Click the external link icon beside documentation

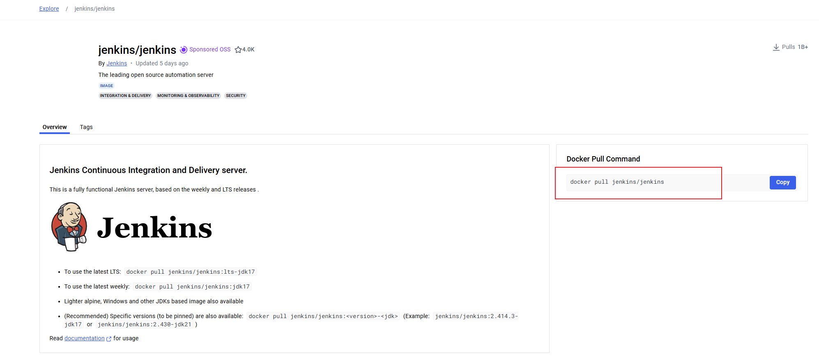(109, 339)
